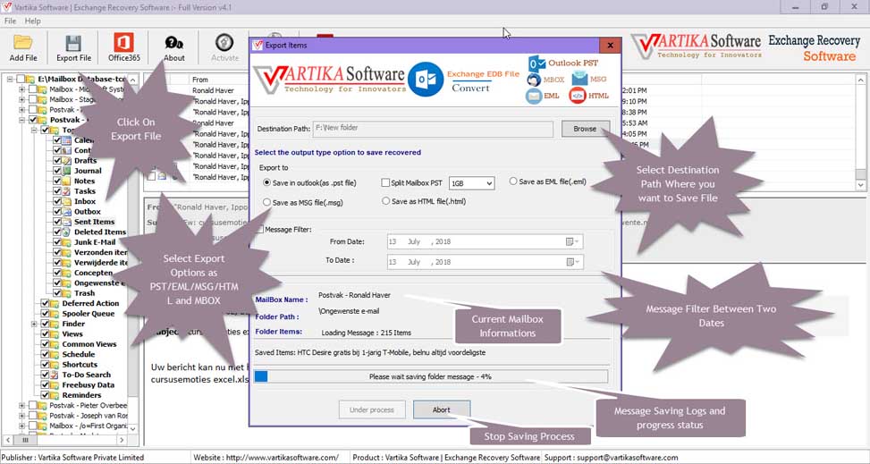870x464 pixels.
Task: Click the Destination Path field
Action: (433, 129)
